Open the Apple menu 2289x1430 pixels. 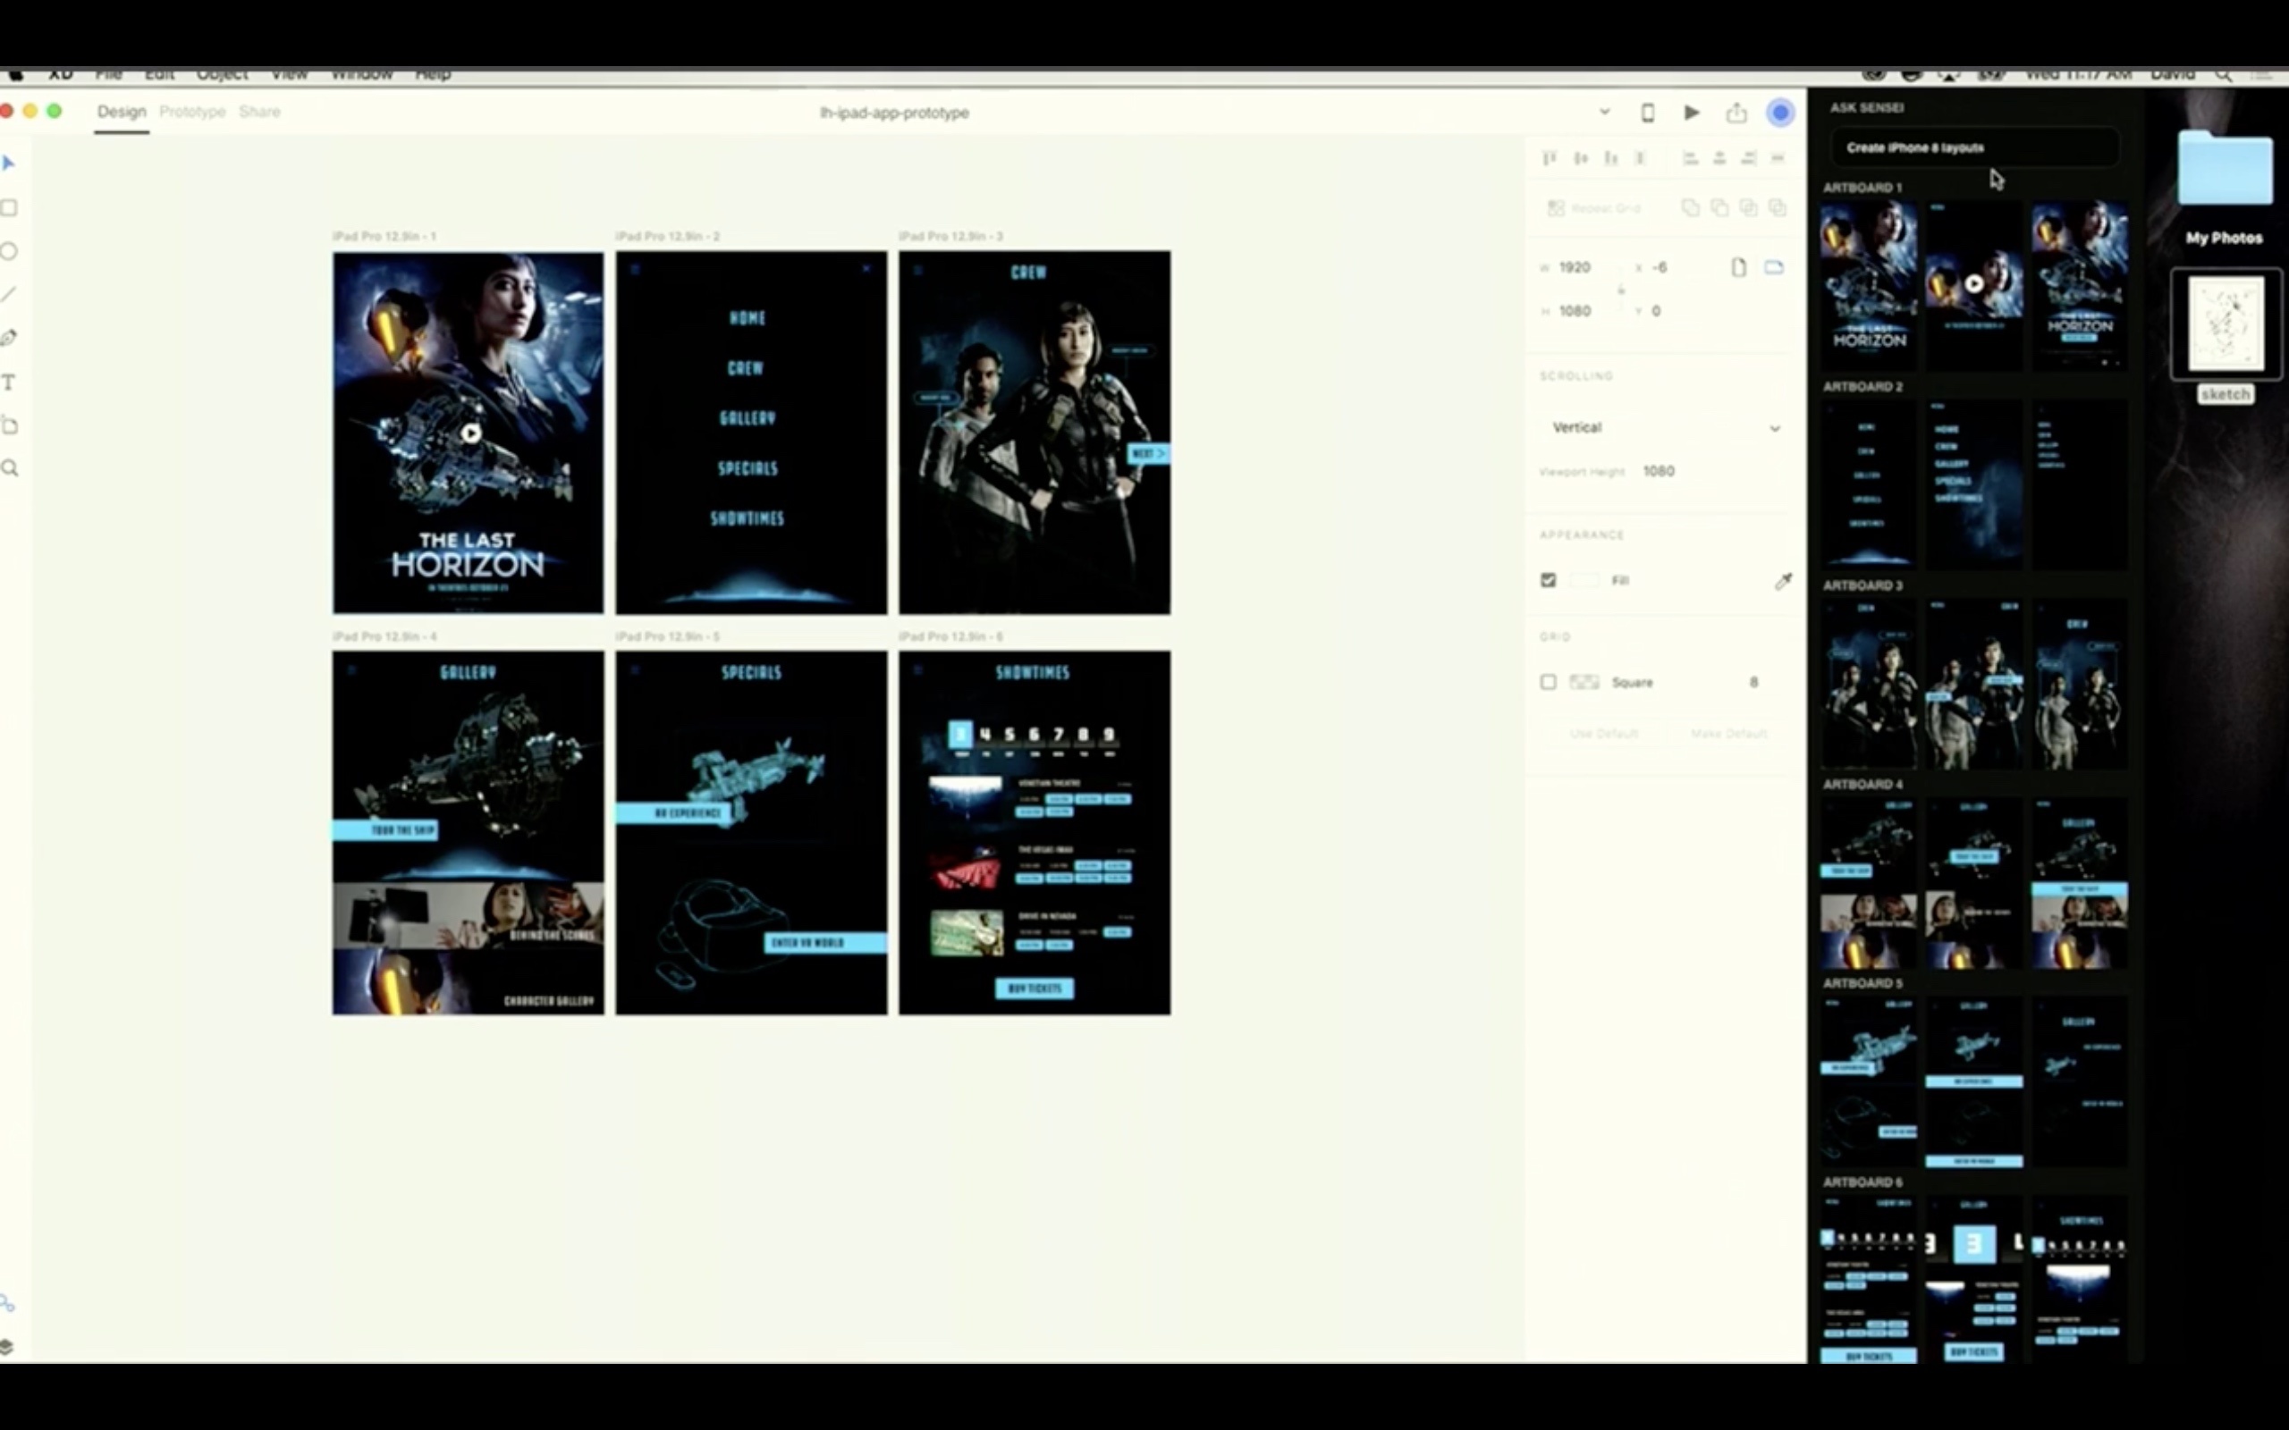(15, 75)
